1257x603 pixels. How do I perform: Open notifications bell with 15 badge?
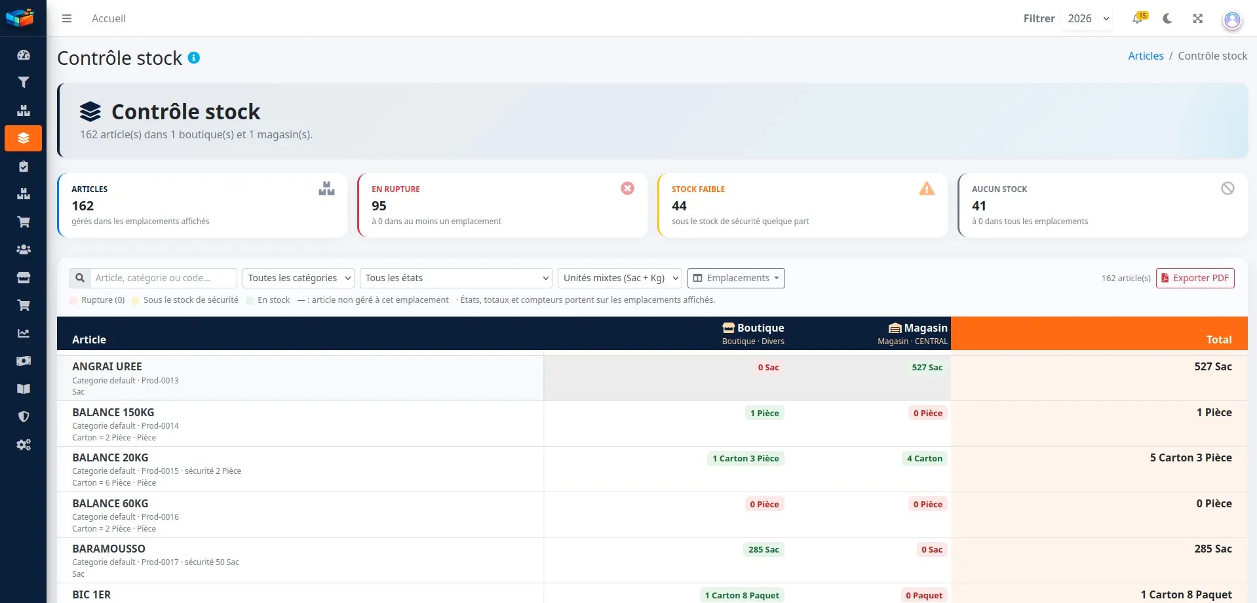coord(1138,18)
